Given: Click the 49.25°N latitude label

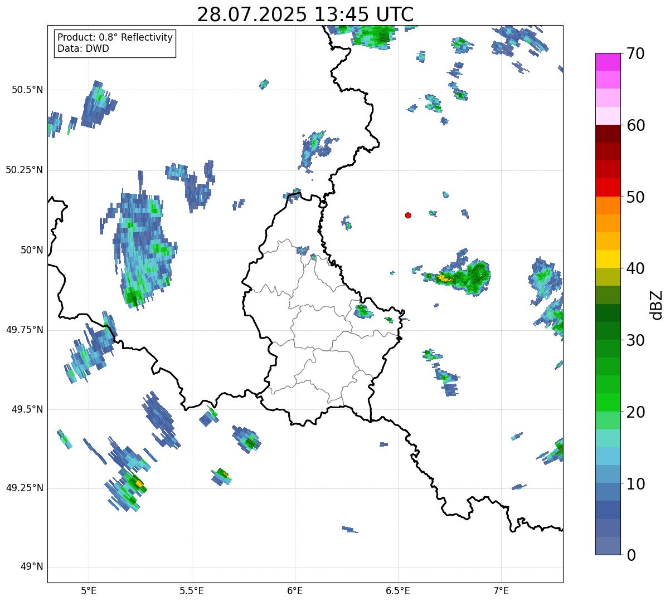Looking at the screenshot, I should [x=25, y=488].
